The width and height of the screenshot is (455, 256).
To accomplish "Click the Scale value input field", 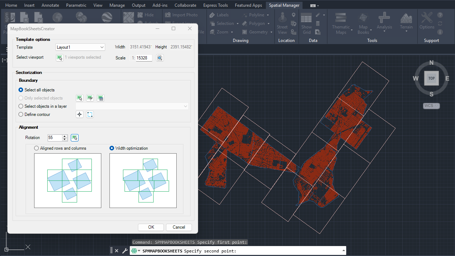I will click(x=144, y=58).
